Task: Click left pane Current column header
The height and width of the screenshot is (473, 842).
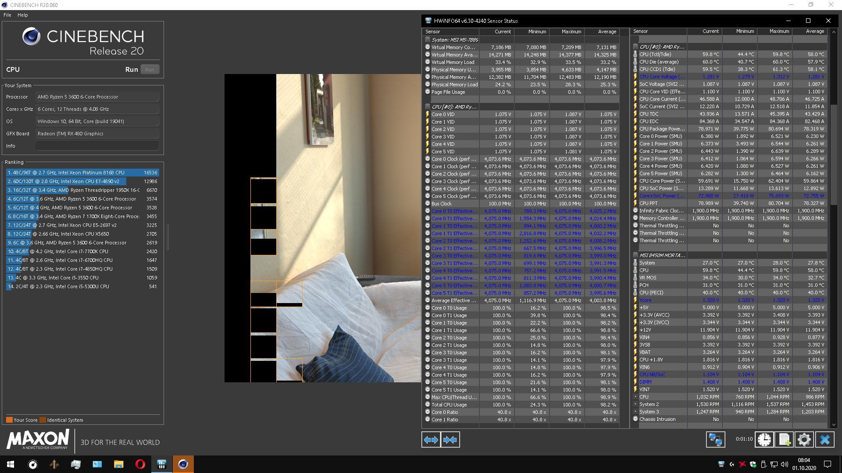Action: (x=496, y=32)
